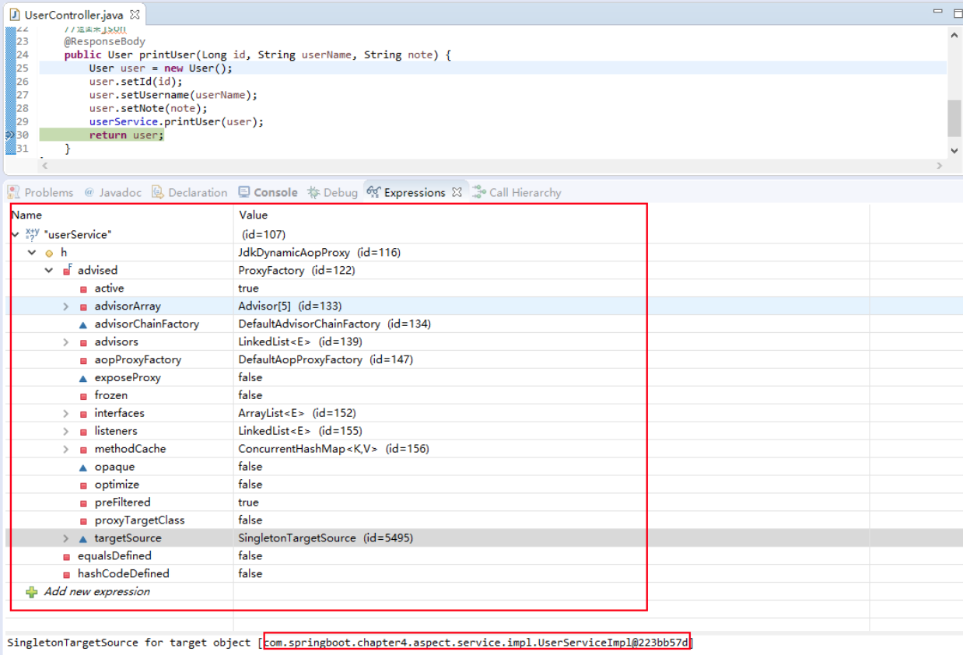Select the proxyTargetClass field row
This screenshot has width=963, height=655.
(x=139, y=520)
